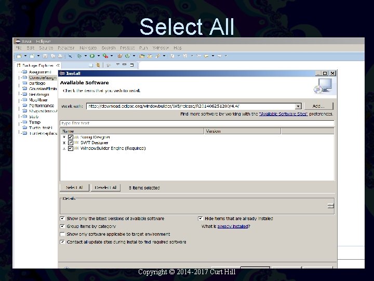The height and width of the screenshot is (281, 374).
Task: Click the type filter text field
Action: (197, 123)
